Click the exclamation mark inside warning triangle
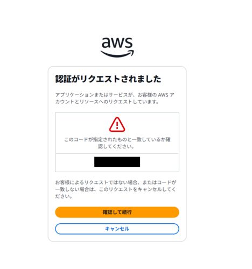 pos(117,125)
